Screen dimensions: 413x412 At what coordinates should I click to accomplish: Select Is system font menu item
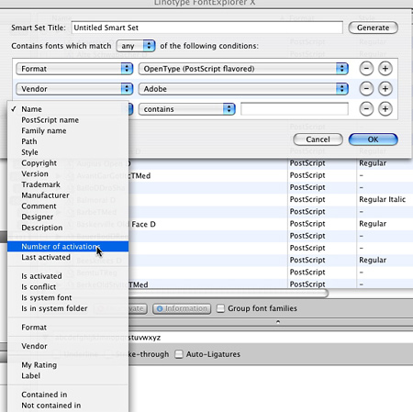[x=68, y=297]
